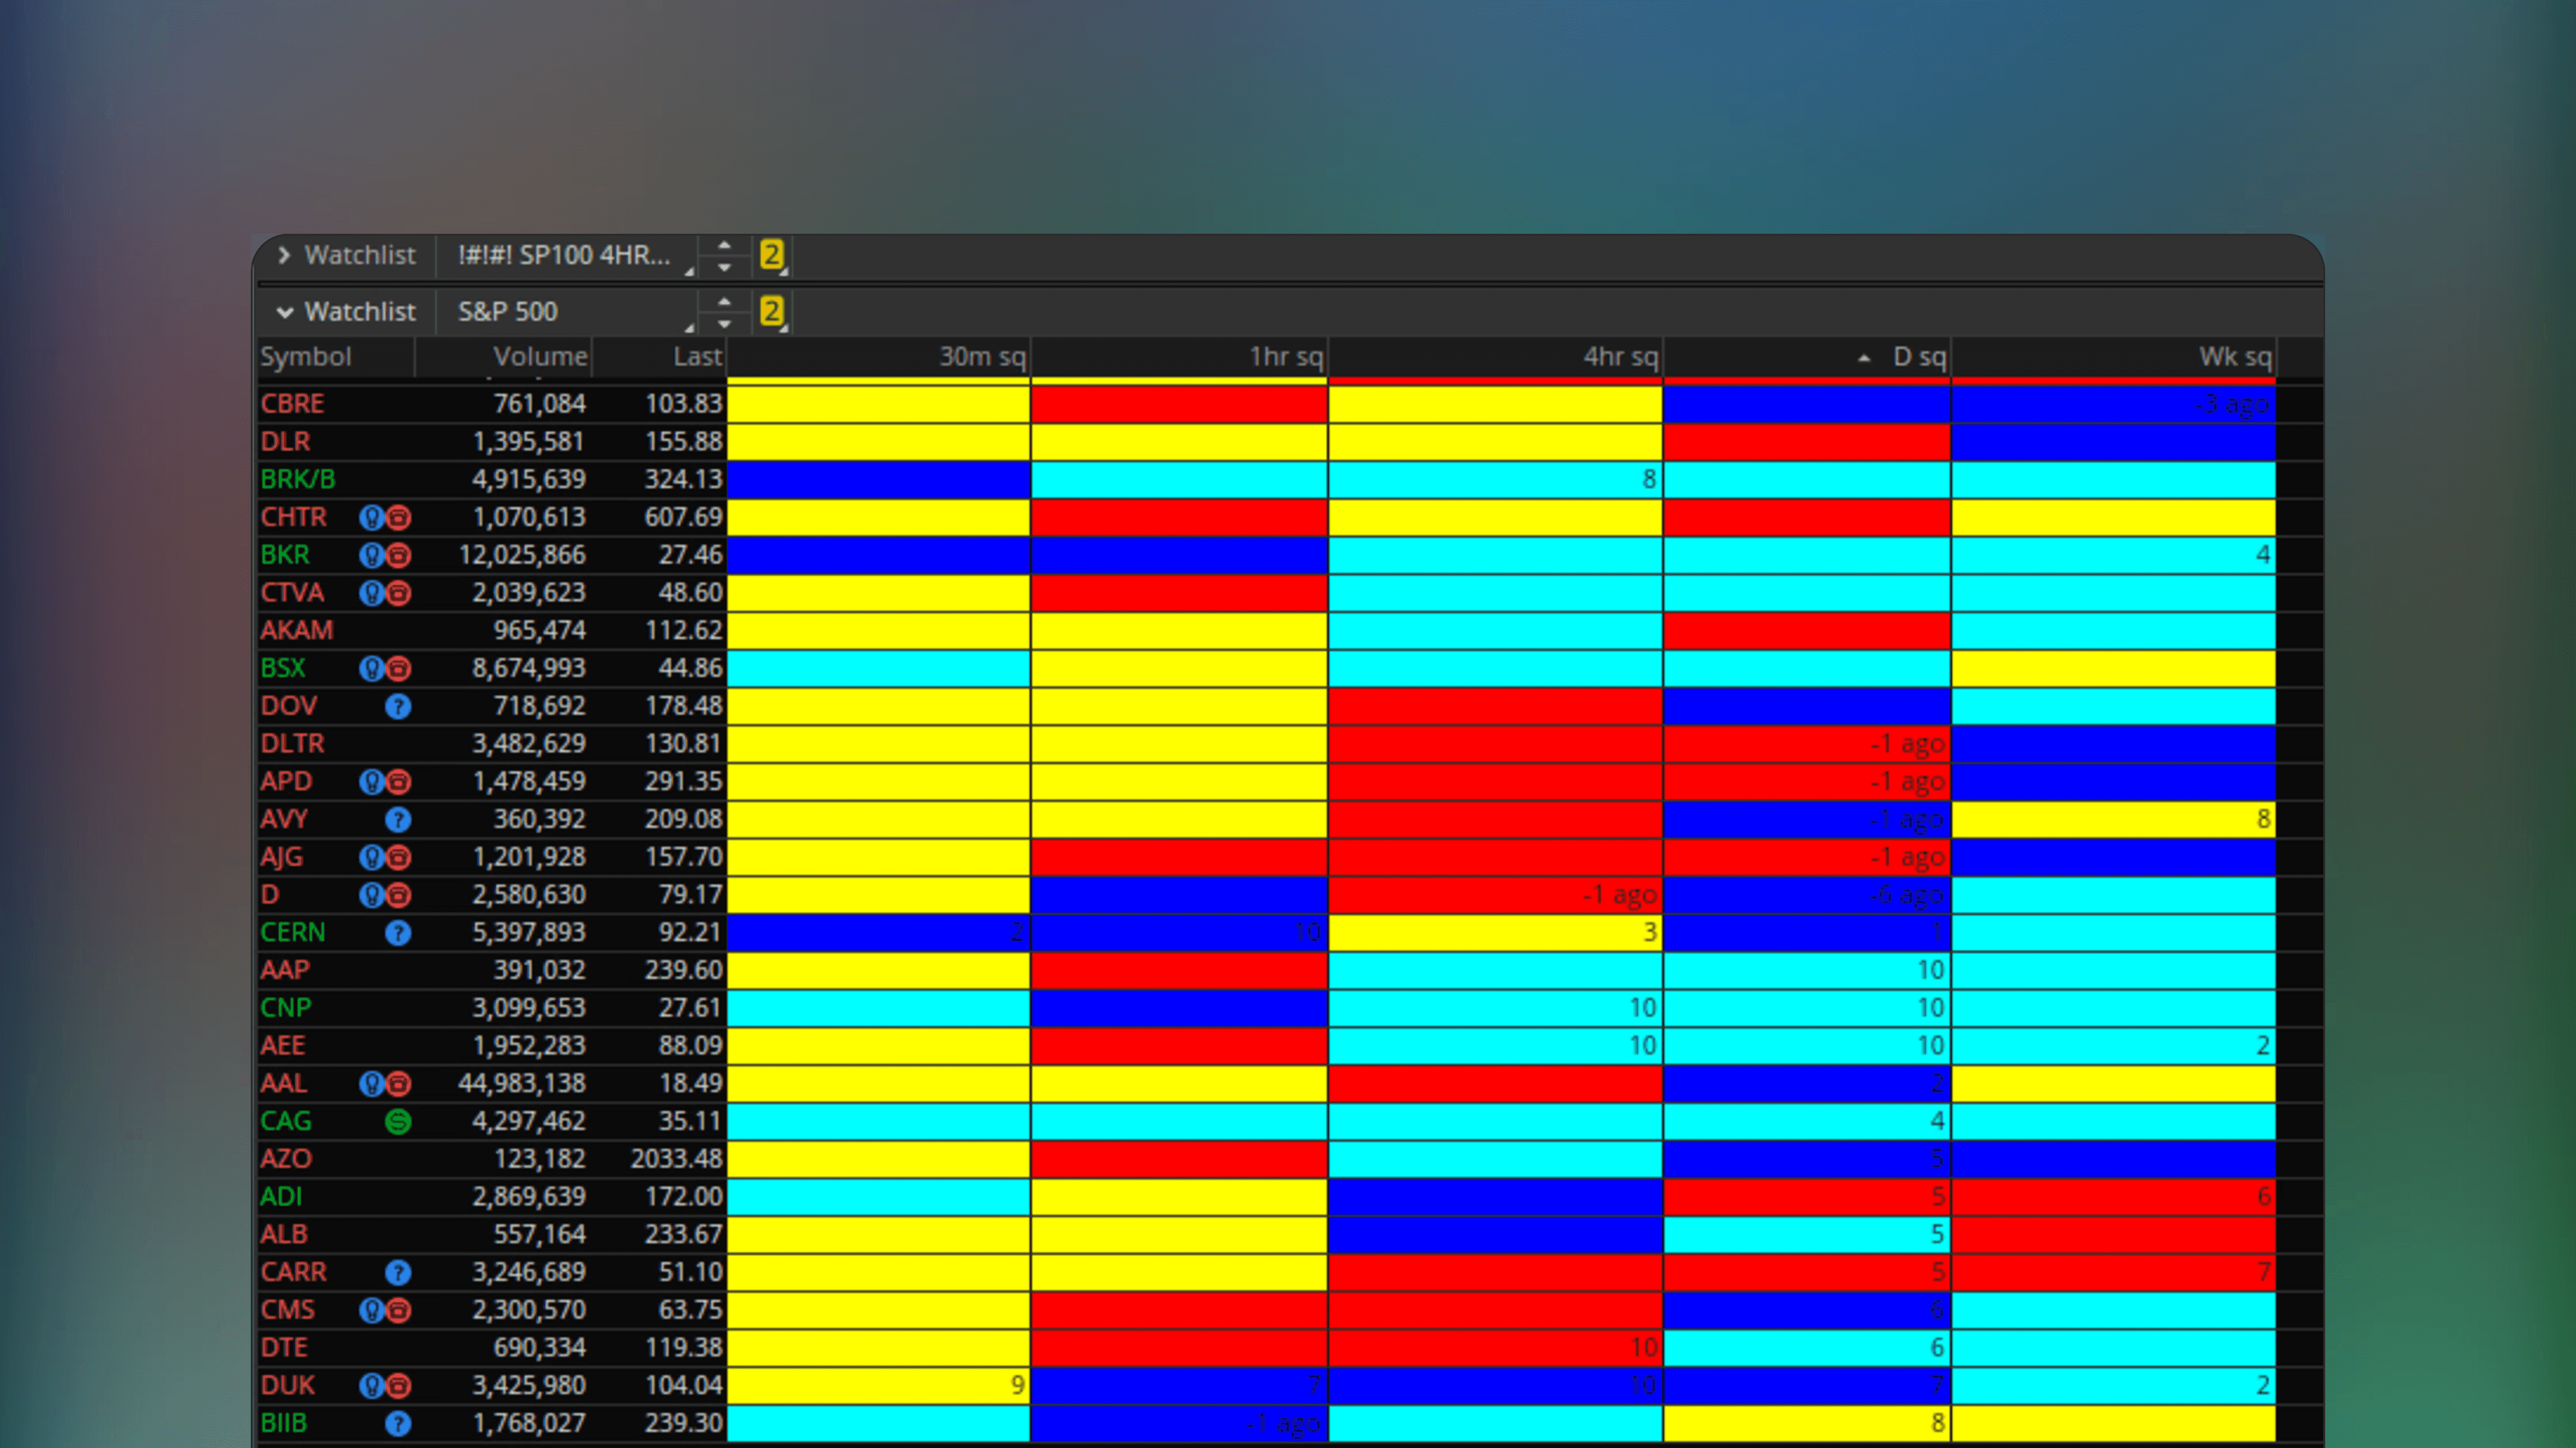Viewport: 2576px width, 1448px height.
Task: Click the phone icon beside AJG
Action: (398, 856)
